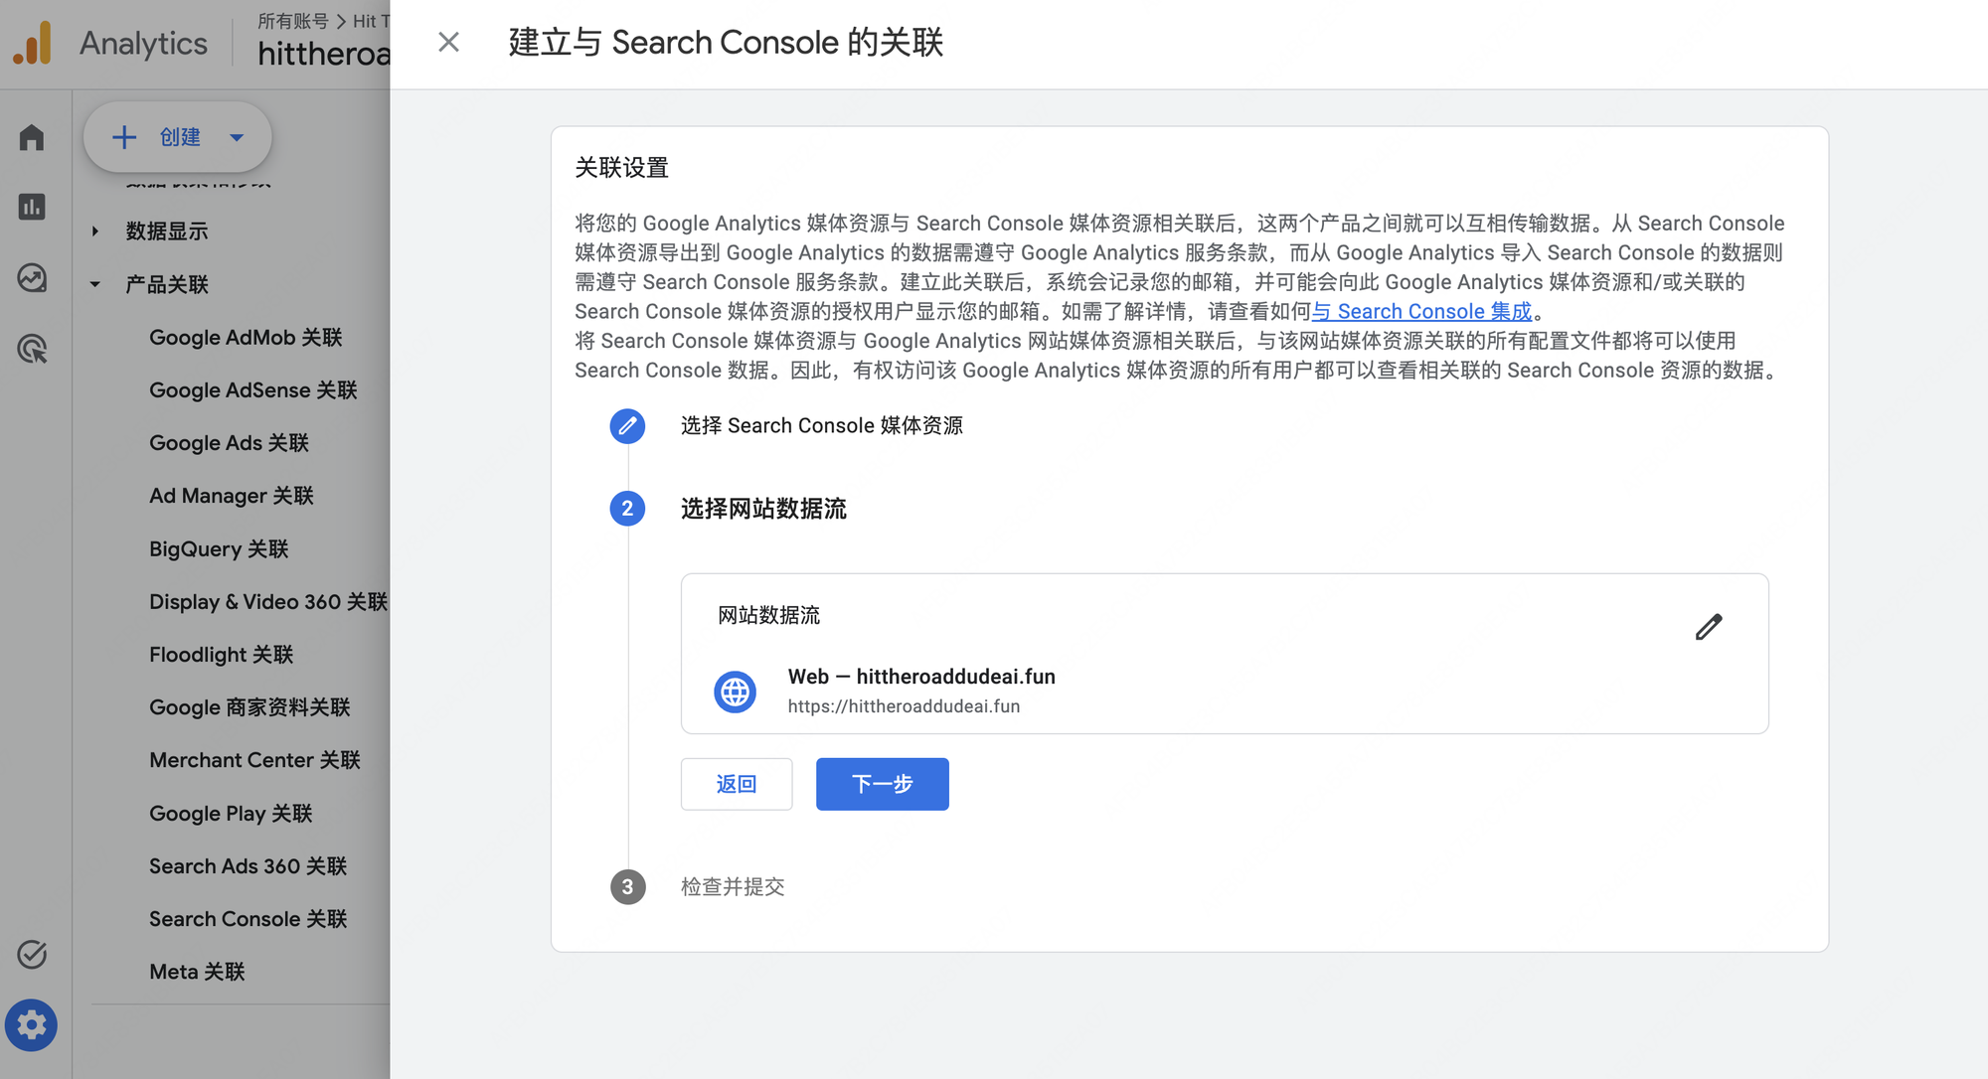The width and height of the screenshot is (1988, 1079).
Task: Open BigQuery 关联
Action: tap(219, 549)
